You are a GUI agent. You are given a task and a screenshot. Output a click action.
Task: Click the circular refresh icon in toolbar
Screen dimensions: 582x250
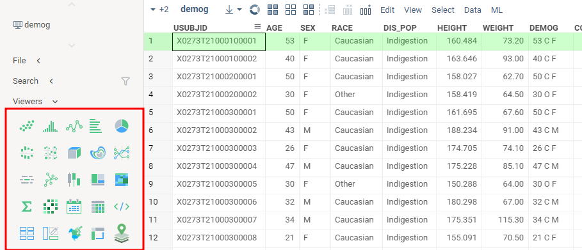pos(254,10)
